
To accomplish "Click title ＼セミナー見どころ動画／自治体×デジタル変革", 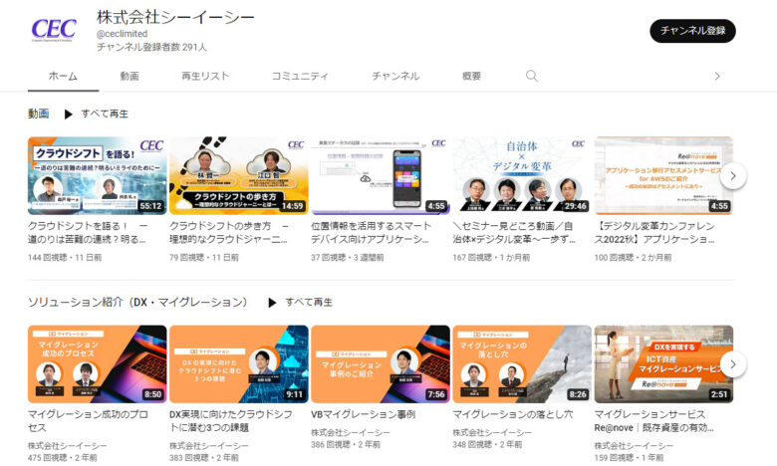I will click(514, 232).
